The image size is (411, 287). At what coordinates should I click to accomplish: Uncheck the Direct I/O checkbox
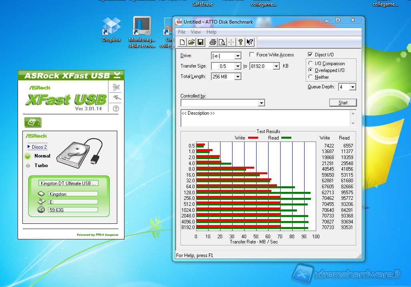coord(310,55)
